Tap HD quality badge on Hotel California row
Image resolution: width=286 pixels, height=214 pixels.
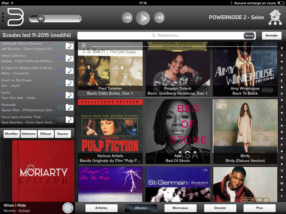coord(61,58)
